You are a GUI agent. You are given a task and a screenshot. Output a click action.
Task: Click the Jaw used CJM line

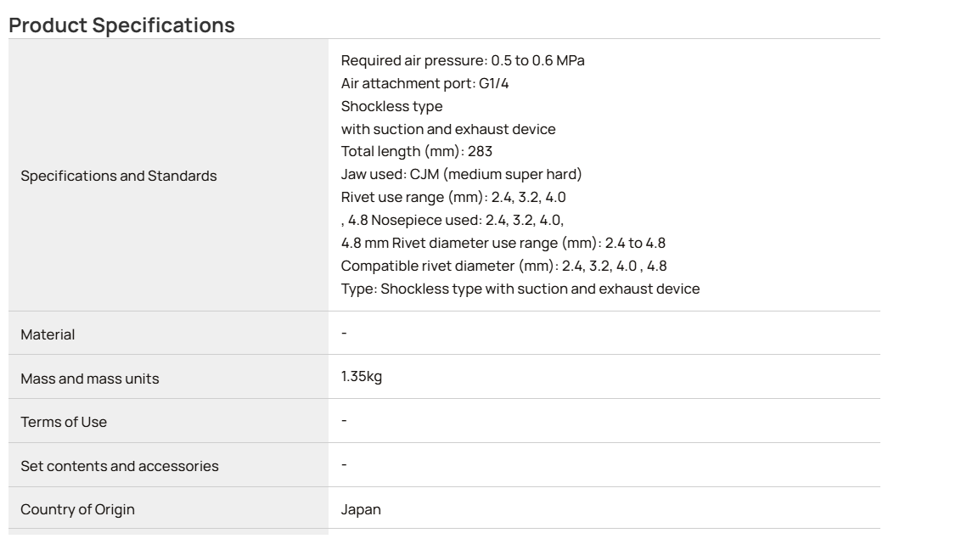click(x=461, y=174)
